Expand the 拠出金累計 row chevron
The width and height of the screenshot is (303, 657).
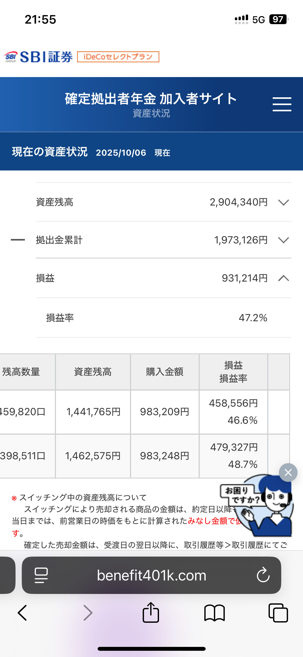pos(283,240)
